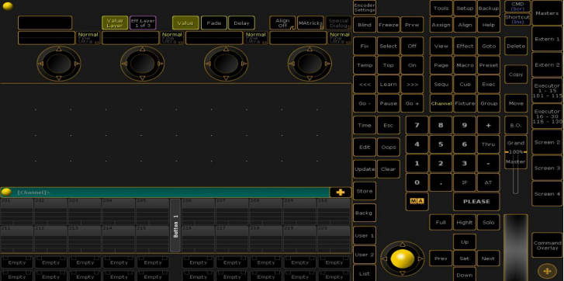564x281 pixels.
Task: Click the number 7 key
Action: pyautogui.click(x=417, y=125)
